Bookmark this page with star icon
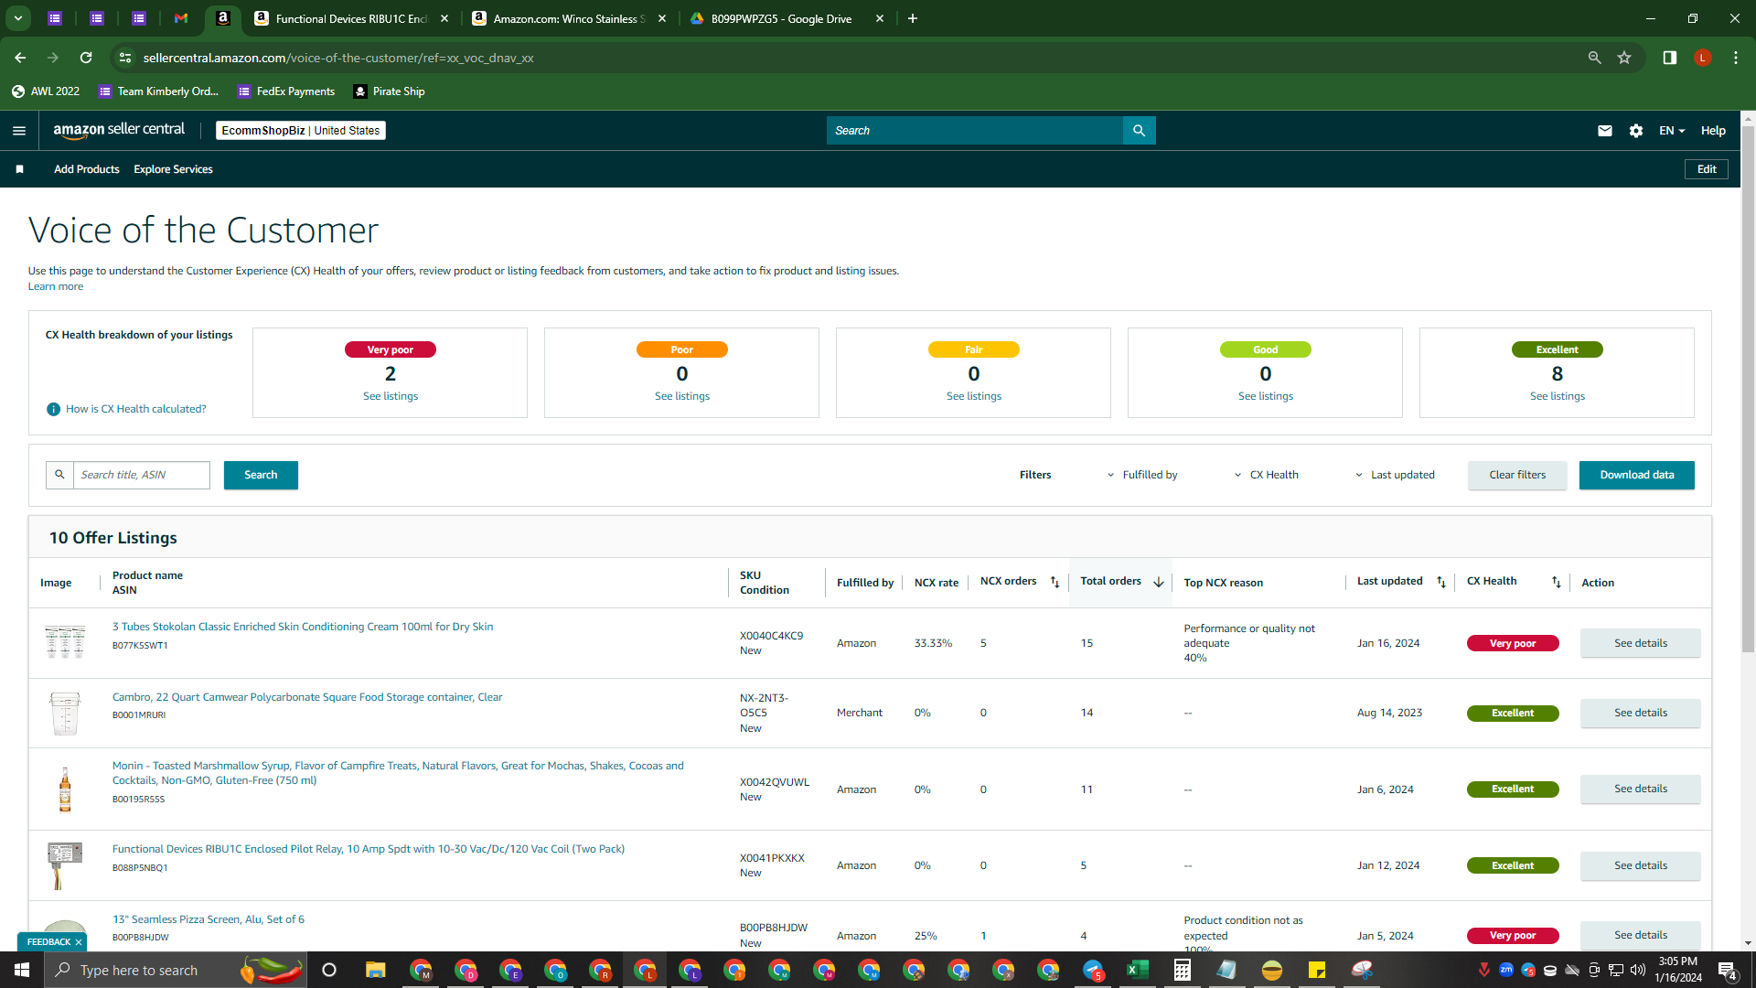The width and height of the screenshot is (1756, 988). pyautogui.click(x=1624, y=58)
